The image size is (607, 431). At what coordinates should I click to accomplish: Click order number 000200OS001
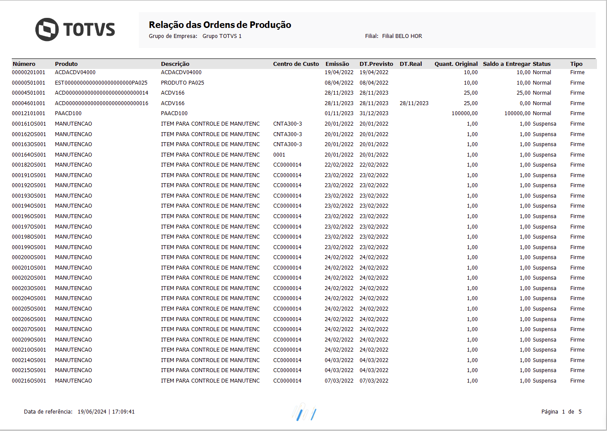(29, 257)
